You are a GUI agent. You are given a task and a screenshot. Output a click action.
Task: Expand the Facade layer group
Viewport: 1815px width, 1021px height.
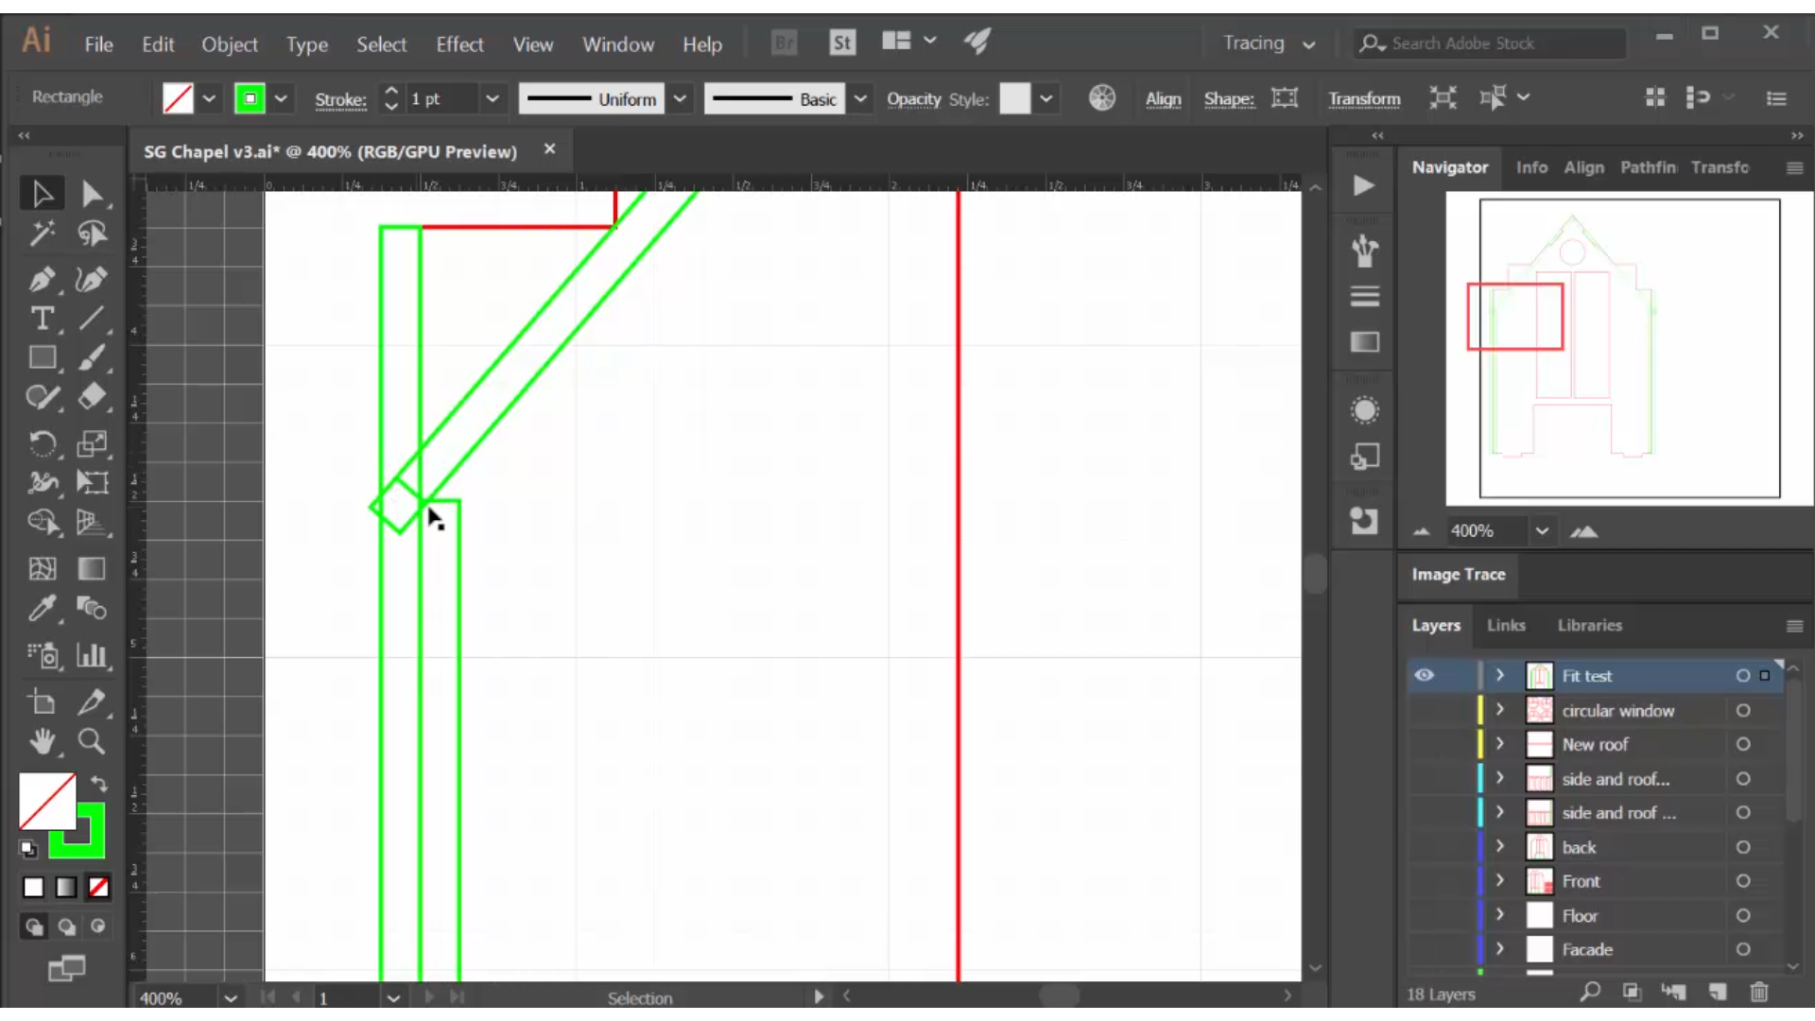[x=1501, y=949]
